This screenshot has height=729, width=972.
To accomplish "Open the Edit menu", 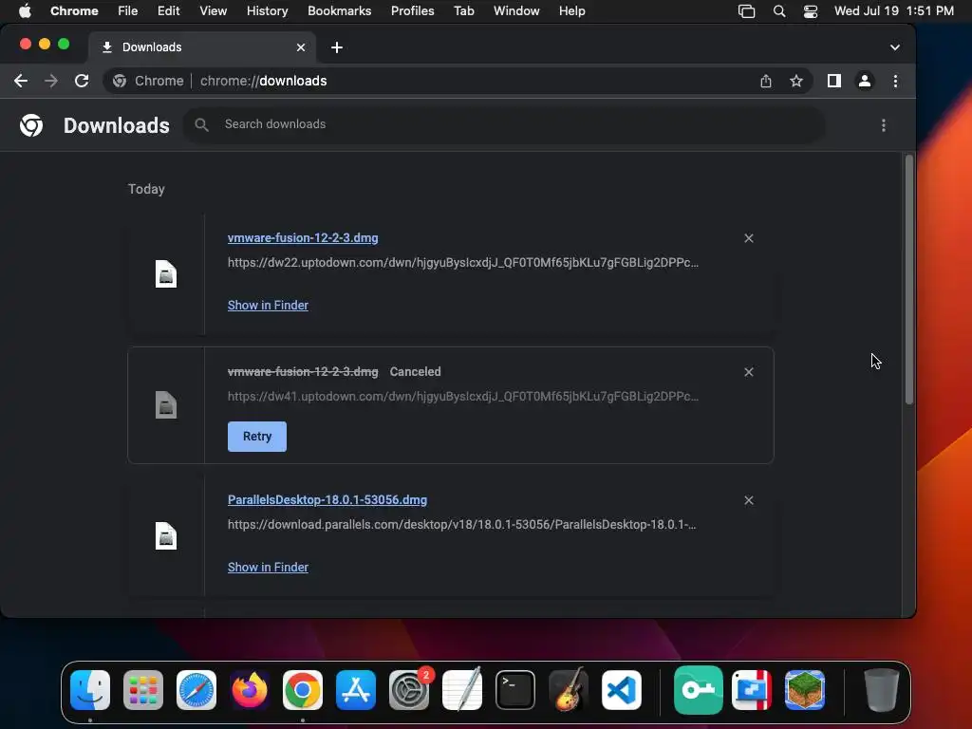I will point(169,11).
